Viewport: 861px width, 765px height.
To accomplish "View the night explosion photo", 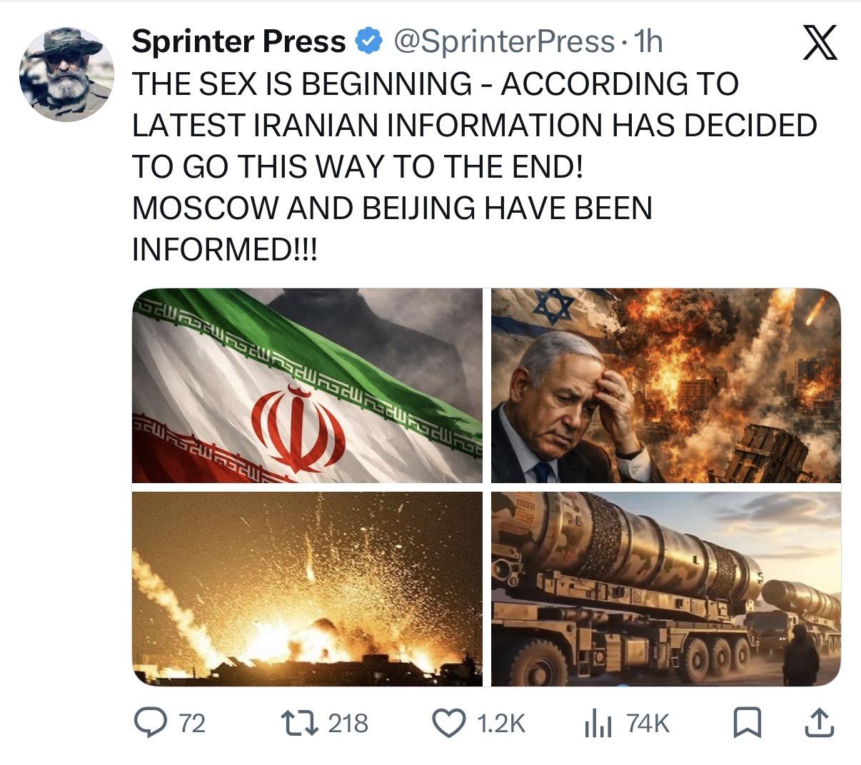I will 308,589.
